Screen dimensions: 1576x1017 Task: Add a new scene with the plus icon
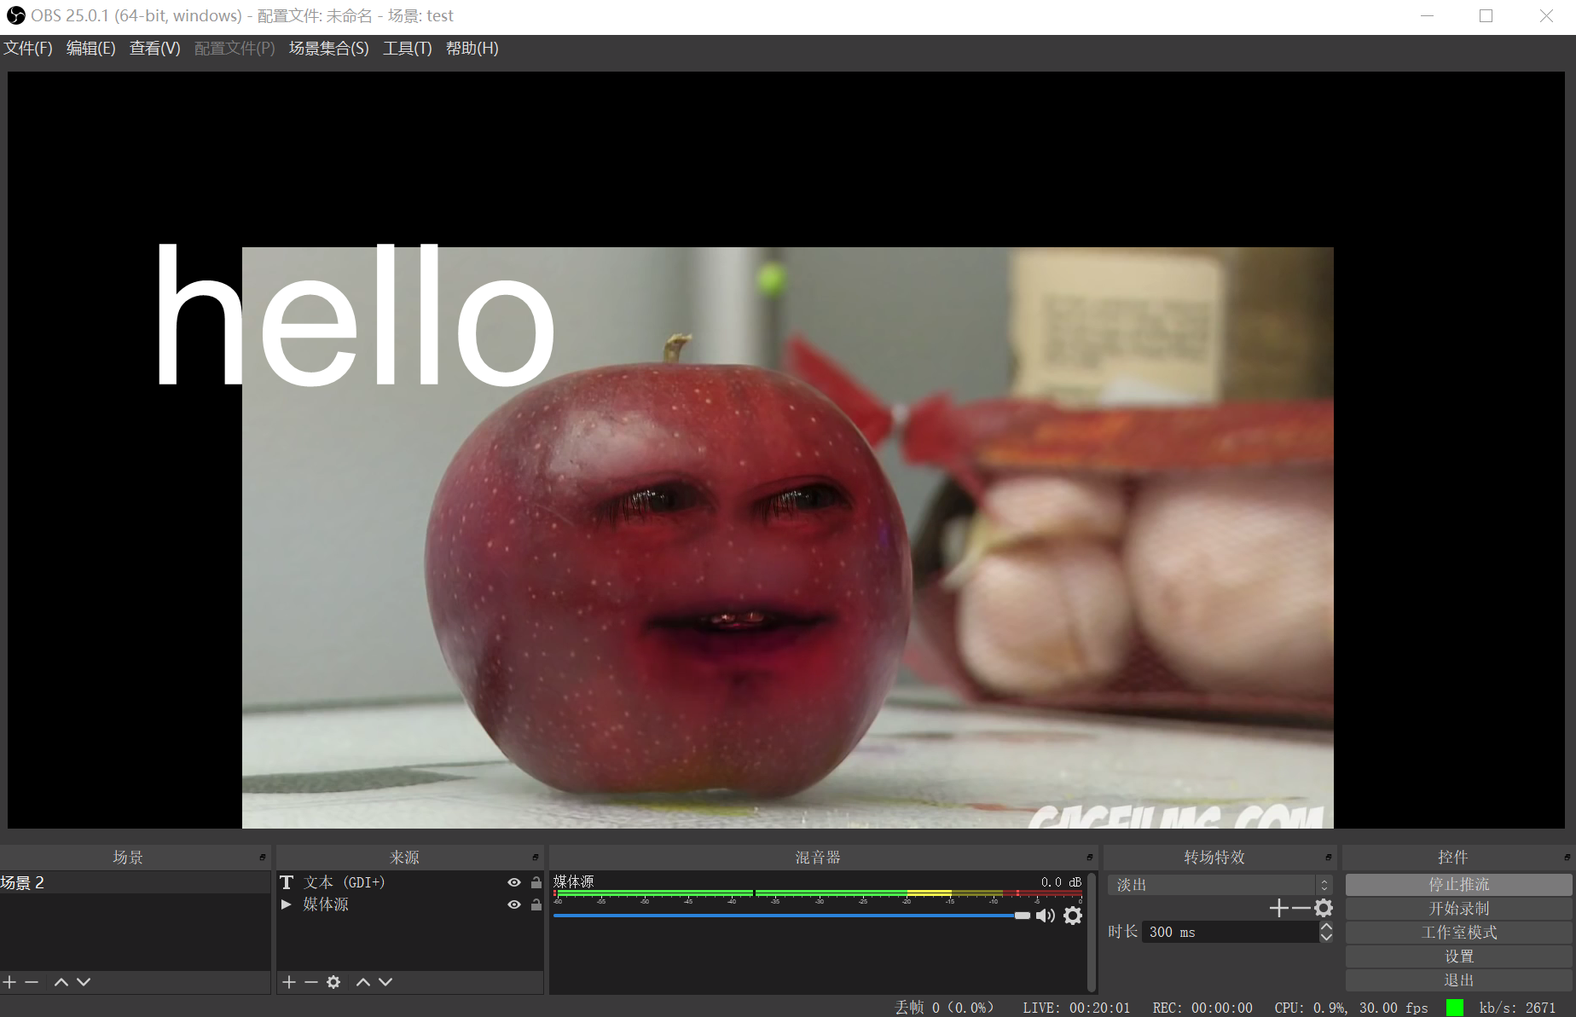9,982
